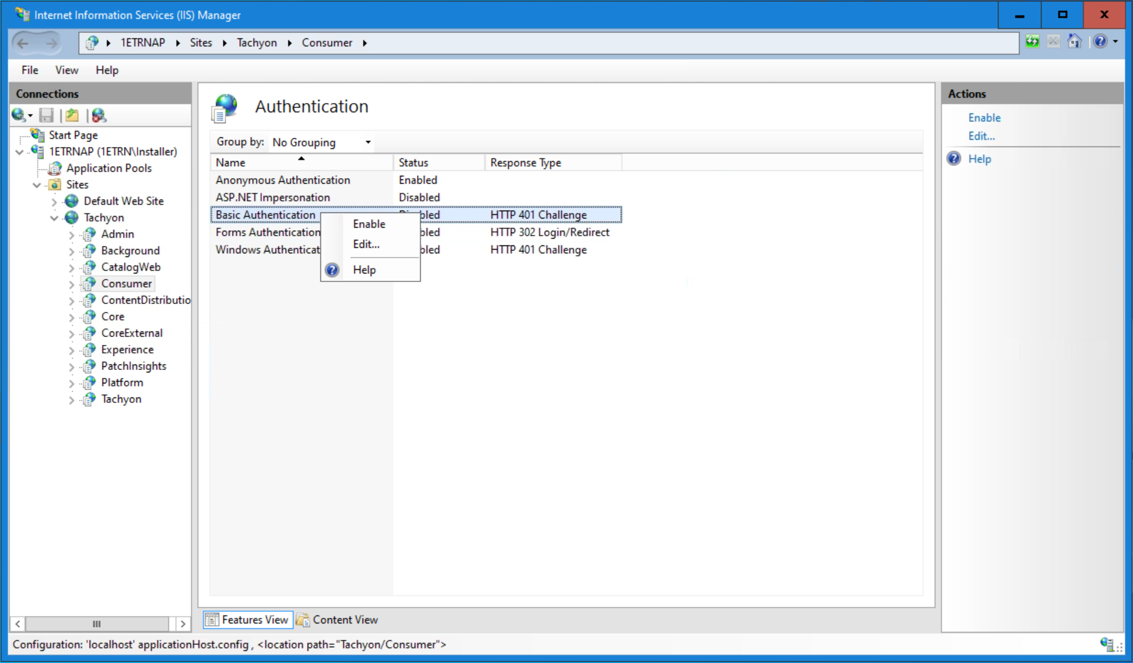Click the Edit... link in Actions pane

981,136
